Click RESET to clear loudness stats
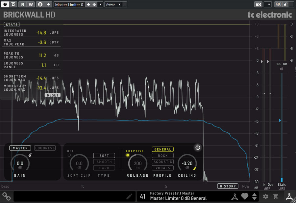This screenshot has height=203, width=296. point(53,95)
